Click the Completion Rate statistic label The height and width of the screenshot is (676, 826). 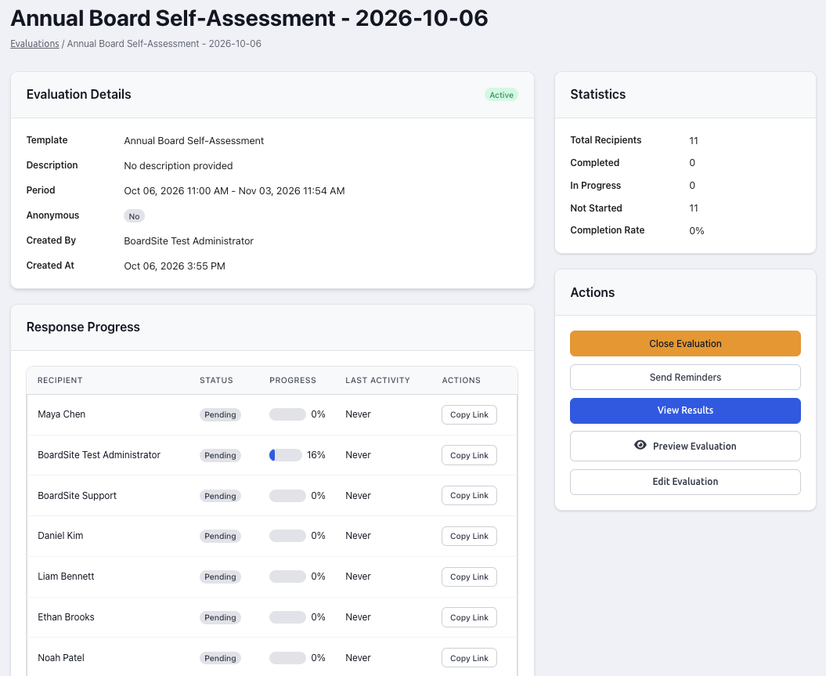coord(608,230)
